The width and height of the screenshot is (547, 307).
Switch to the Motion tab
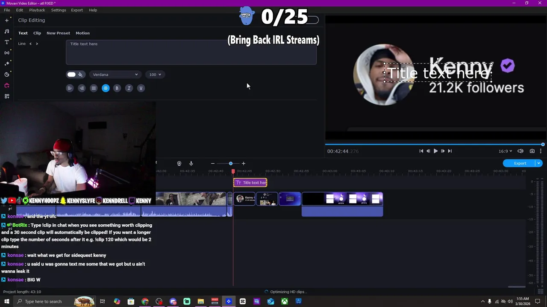click(82, 33)
